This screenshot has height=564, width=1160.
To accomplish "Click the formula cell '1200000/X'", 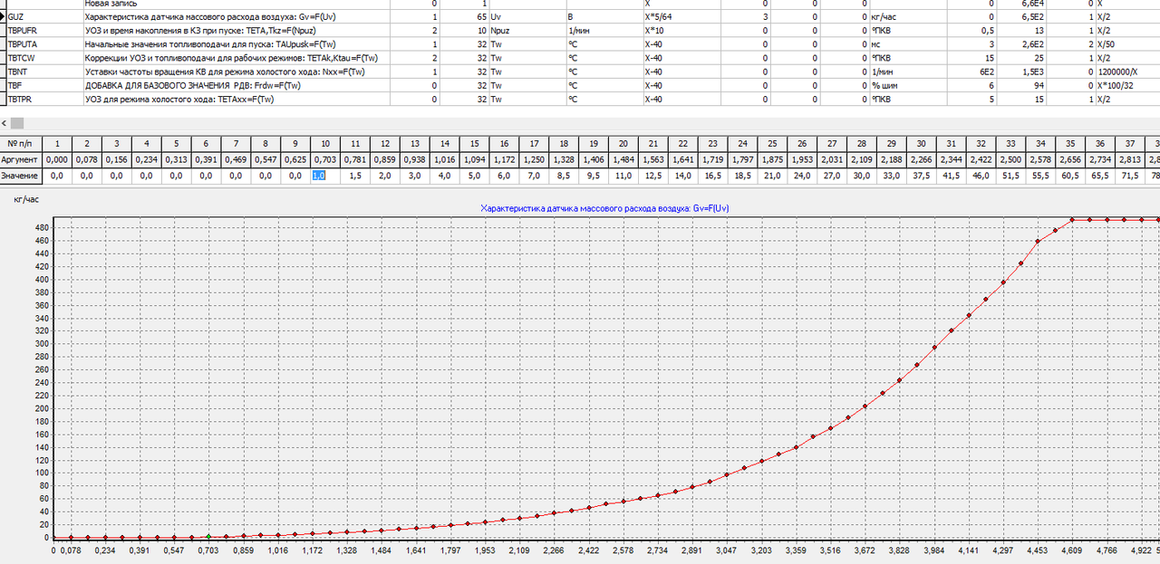I will tap(1117, 72).
